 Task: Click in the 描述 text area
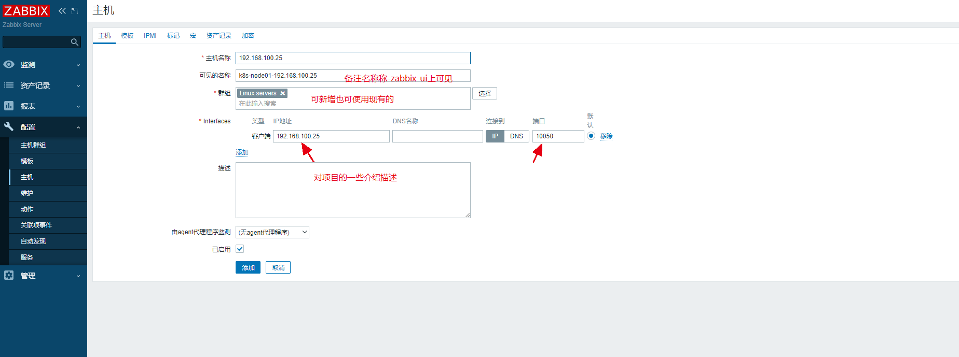353,197
